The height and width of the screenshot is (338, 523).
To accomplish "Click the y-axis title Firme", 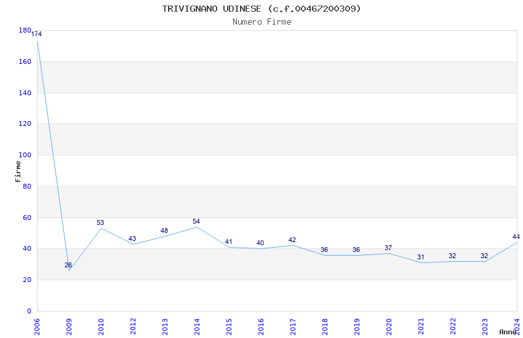I will pos(18,171).
